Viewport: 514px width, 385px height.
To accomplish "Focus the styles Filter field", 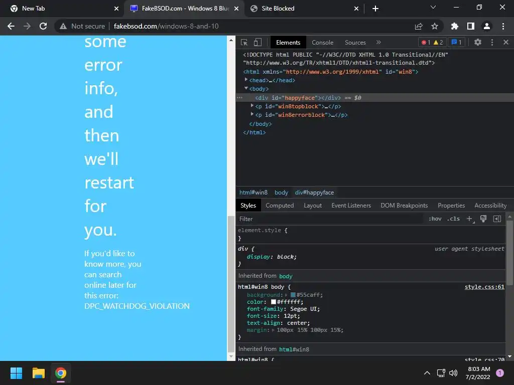I will (x=329, y=219).
